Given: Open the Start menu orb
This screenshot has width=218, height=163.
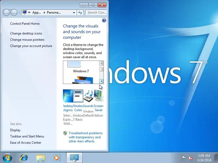Looking at the screenshot, I should [x=7, y=158].
